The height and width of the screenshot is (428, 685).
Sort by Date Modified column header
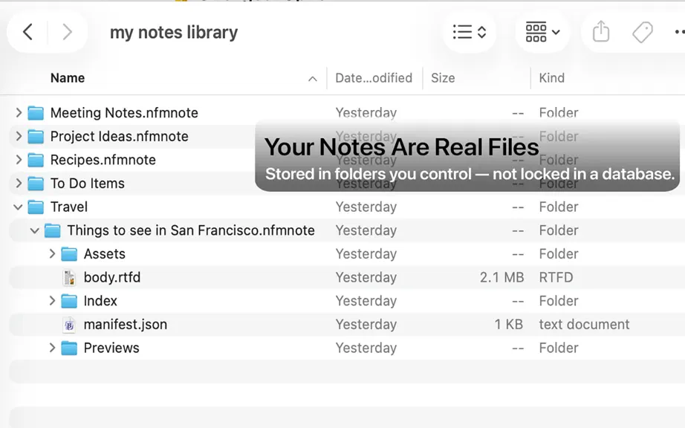(x=374, y=78)
